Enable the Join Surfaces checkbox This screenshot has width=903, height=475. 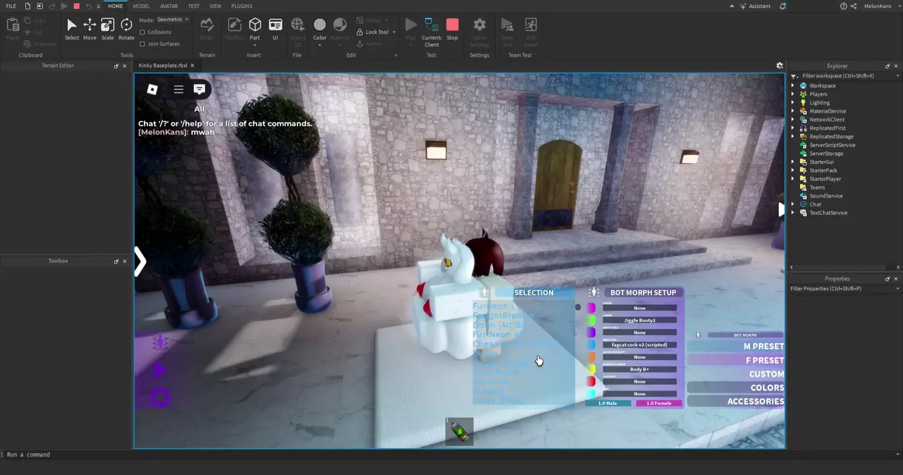pos(143,44)
